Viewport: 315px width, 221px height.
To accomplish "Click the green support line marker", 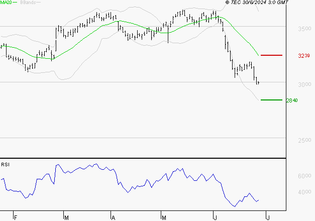I will click(x=271, y=100).
